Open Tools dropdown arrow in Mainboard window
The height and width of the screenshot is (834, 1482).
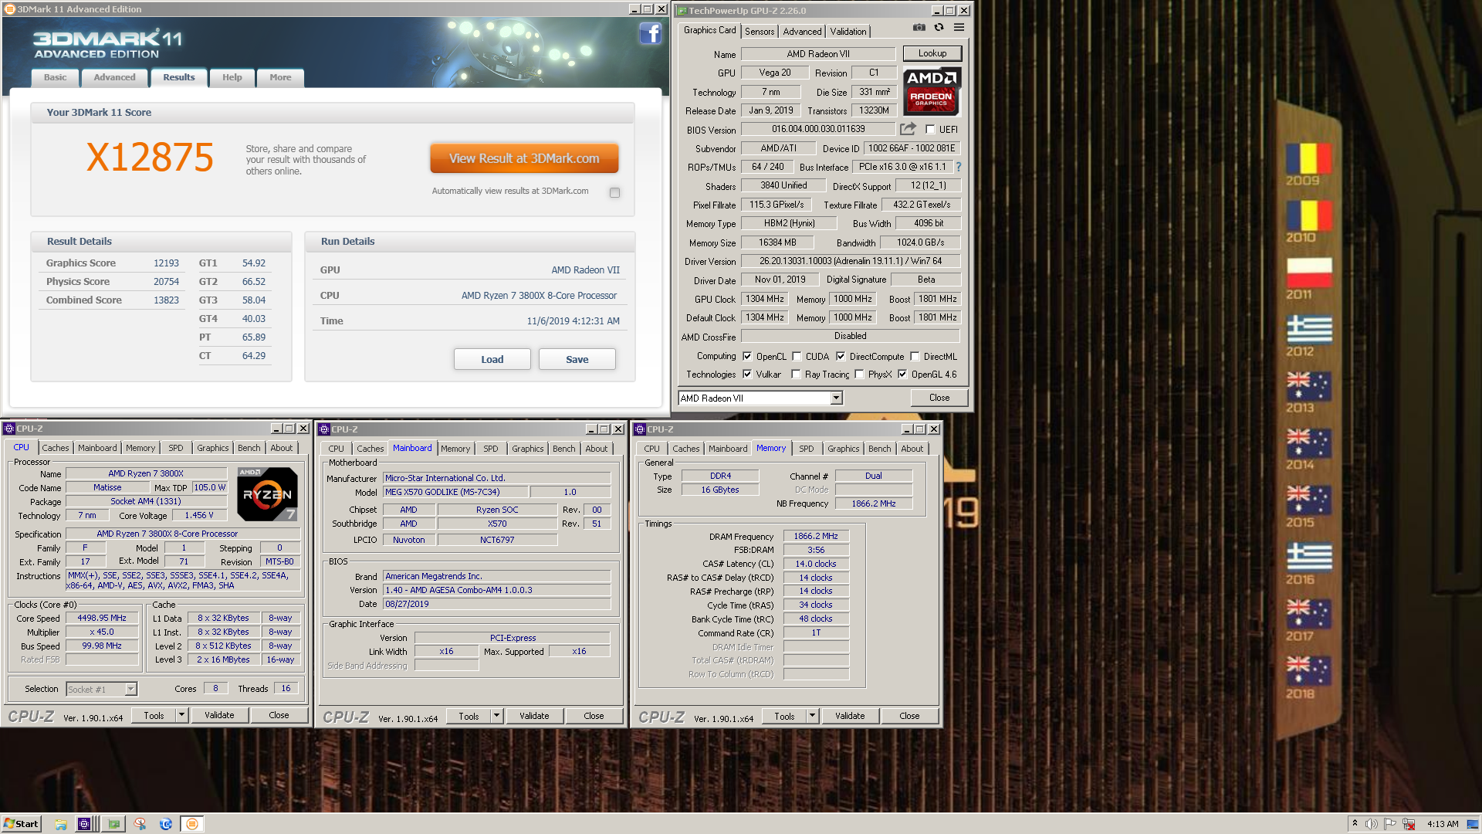click(496, 716)
